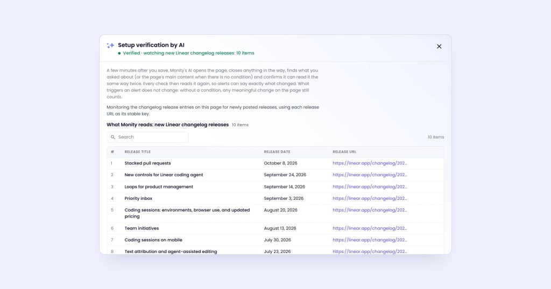
Task: Select 'Coding sessions on mobile' title
Action: click(153, 240)
